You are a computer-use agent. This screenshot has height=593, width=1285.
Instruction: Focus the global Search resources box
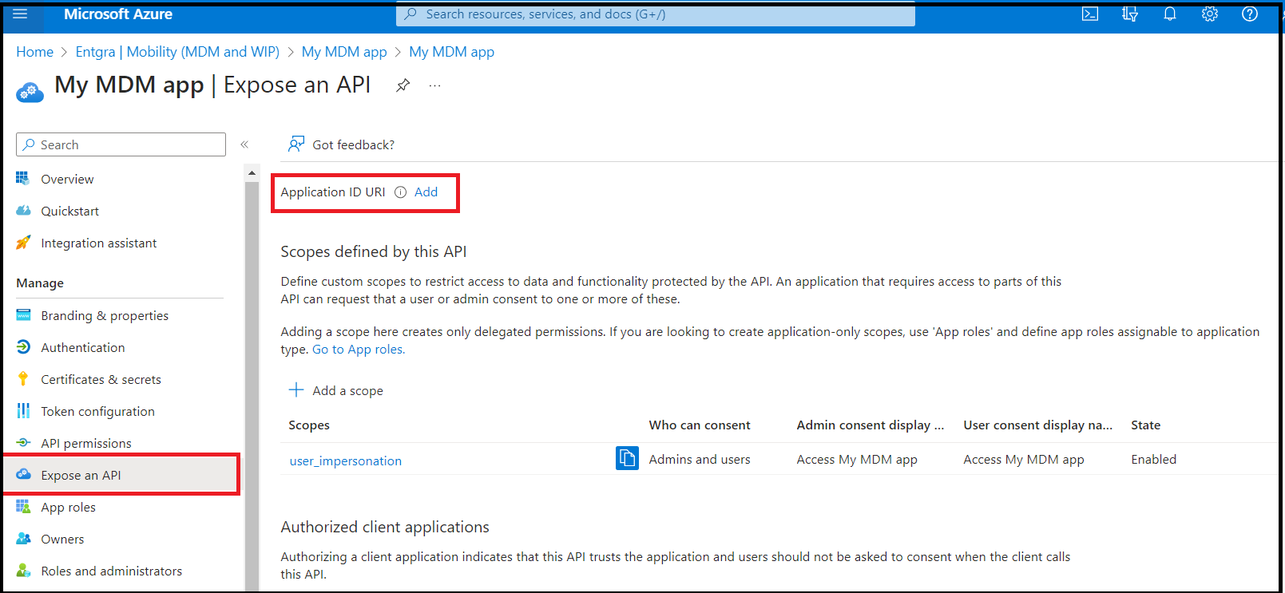pyautogui.click(x=656, y=14)
